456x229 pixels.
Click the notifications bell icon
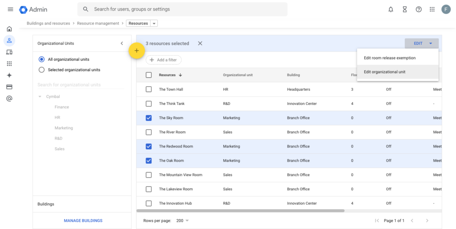click(x=391, y=9)
